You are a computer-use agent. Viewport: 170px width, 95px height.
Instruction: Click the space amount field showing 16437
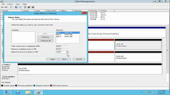click(x=61, y=52)
